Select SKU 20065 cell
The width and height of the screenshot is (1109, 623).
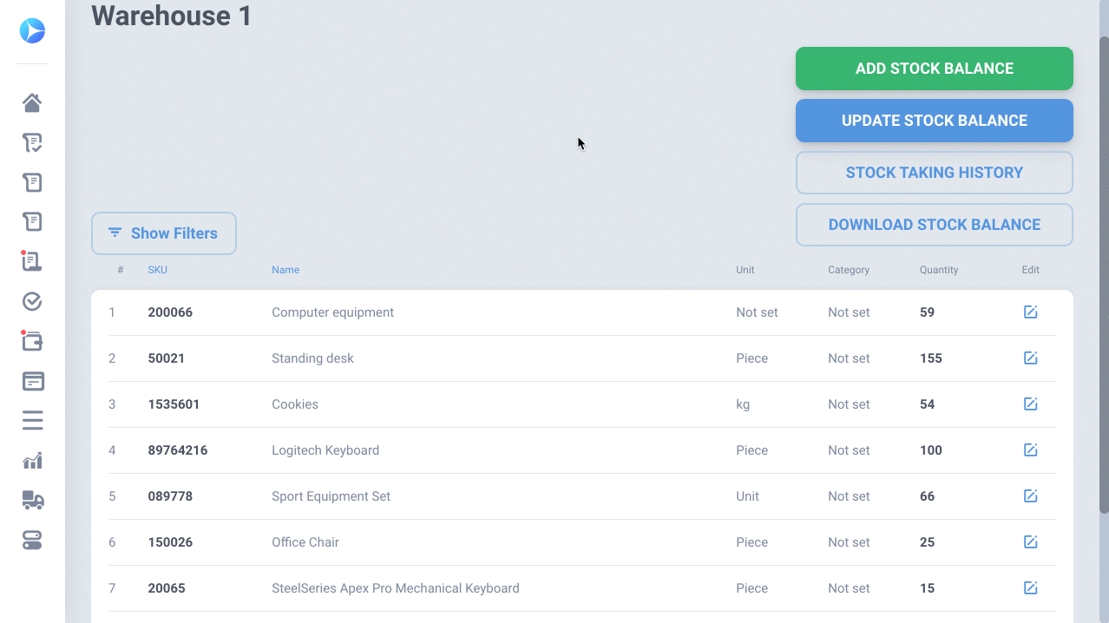tap(167, 588)
